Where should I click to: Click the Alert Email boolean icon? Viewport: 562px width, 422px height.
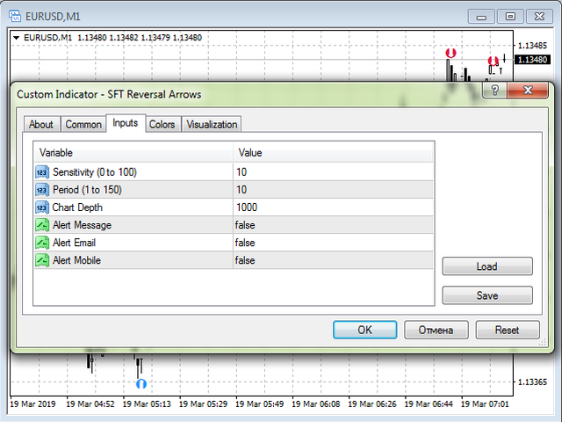click(x=42, y=243)
